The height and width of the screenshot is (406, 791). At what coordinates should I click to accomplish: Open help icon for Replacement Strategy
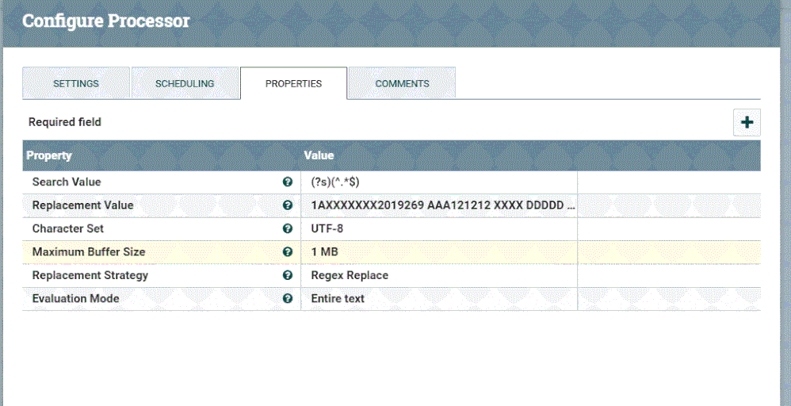[288, 275]
